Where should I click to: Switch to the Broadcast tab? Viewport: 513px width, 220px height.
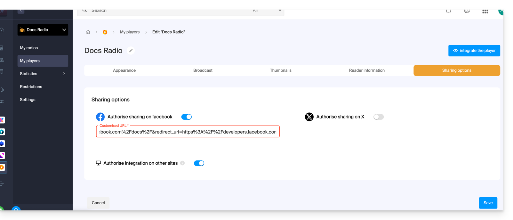click(203, 70)
